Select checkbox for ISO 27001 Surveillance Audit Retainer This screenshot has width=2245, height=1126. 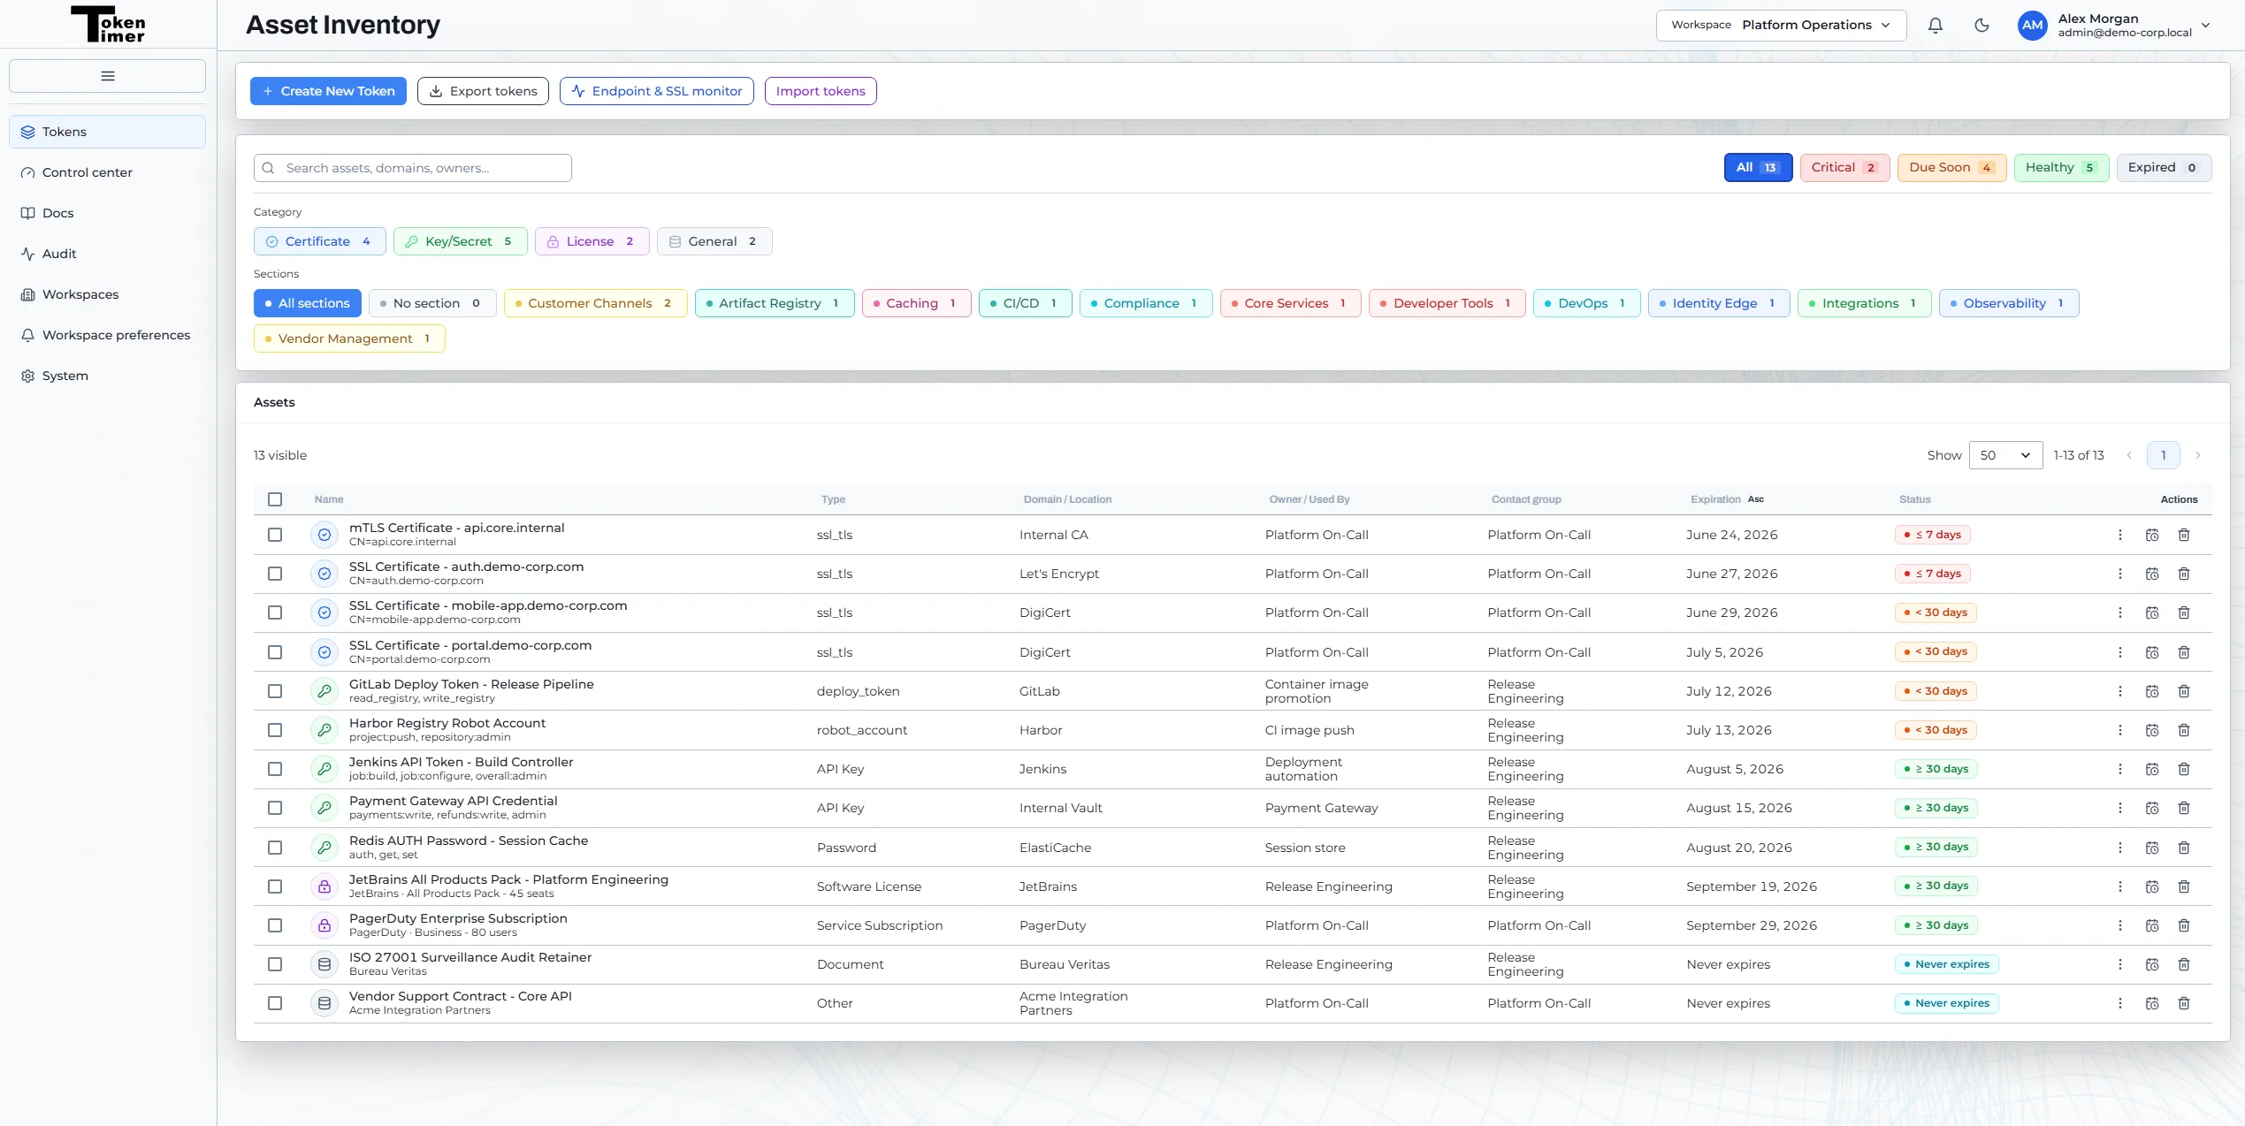[275, 964]
